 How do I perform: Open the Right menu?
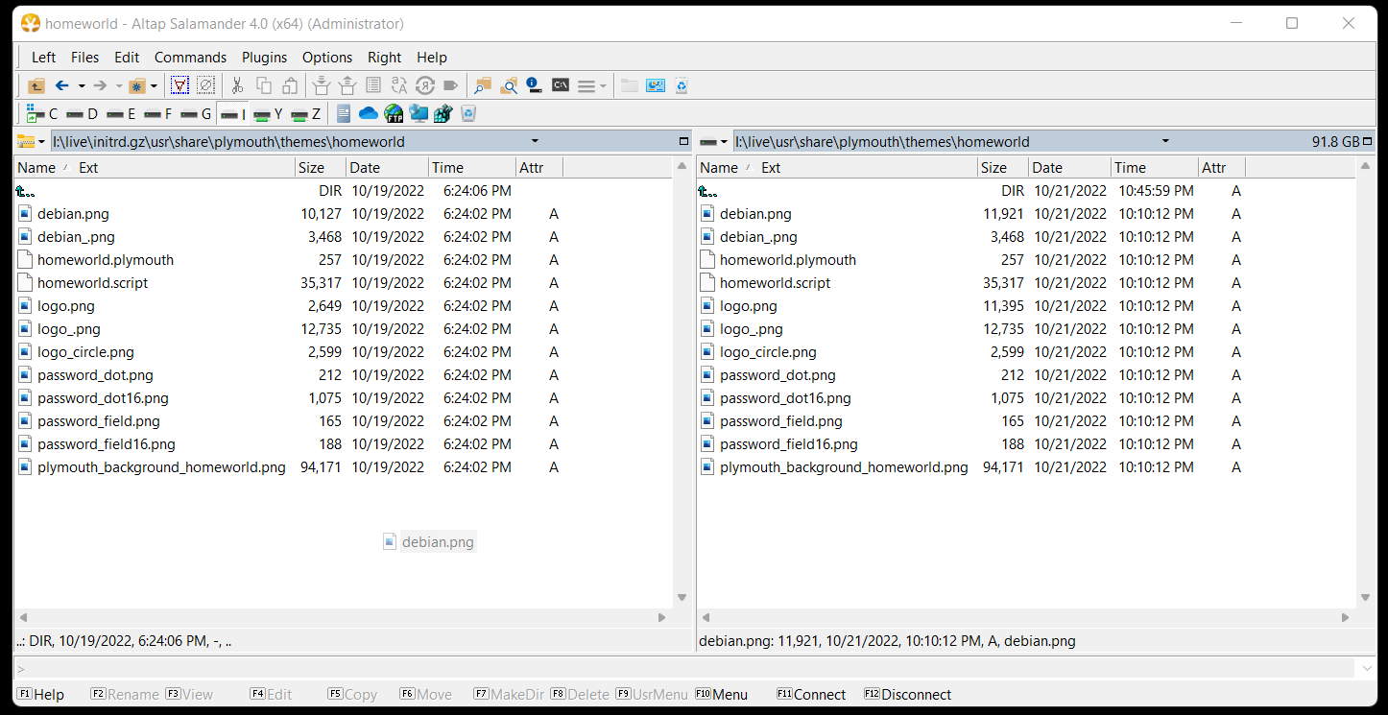pos(385,58)
